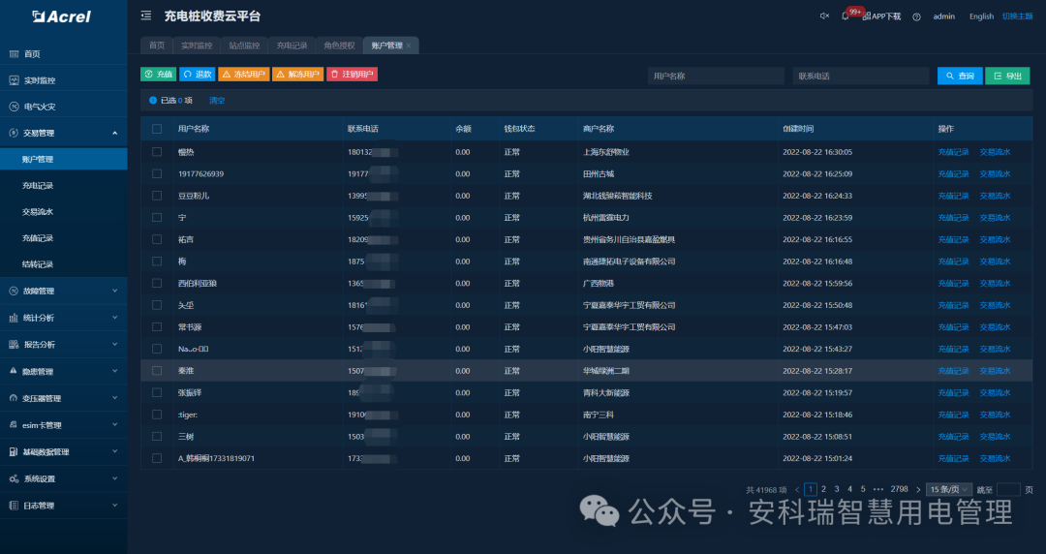Screen dimensions: 1046x554
Task: Expand the 变压器管理 menu section
Action: click(x=114, y=398)
